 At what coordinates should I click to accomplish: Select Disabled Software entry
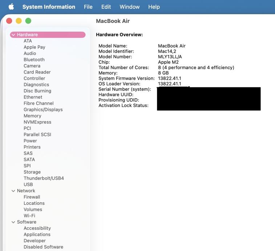point(43,247)
